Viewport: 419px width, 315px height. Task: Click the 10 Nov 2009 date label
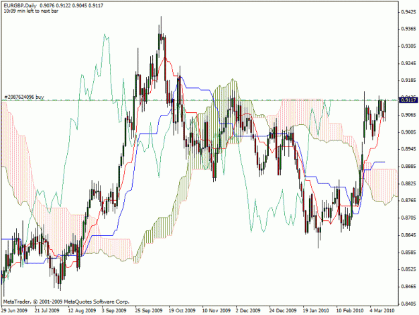(217, 310)
